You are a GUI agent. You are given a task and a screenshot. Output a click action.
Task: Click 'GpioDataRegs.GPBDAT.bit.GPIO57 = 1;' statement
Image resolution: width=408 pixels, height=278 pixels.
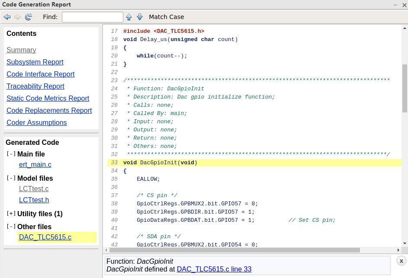click(x=196, y=220)
